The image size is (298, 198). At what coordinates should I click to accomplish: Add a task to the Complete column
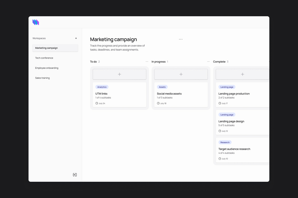(242, 74)
